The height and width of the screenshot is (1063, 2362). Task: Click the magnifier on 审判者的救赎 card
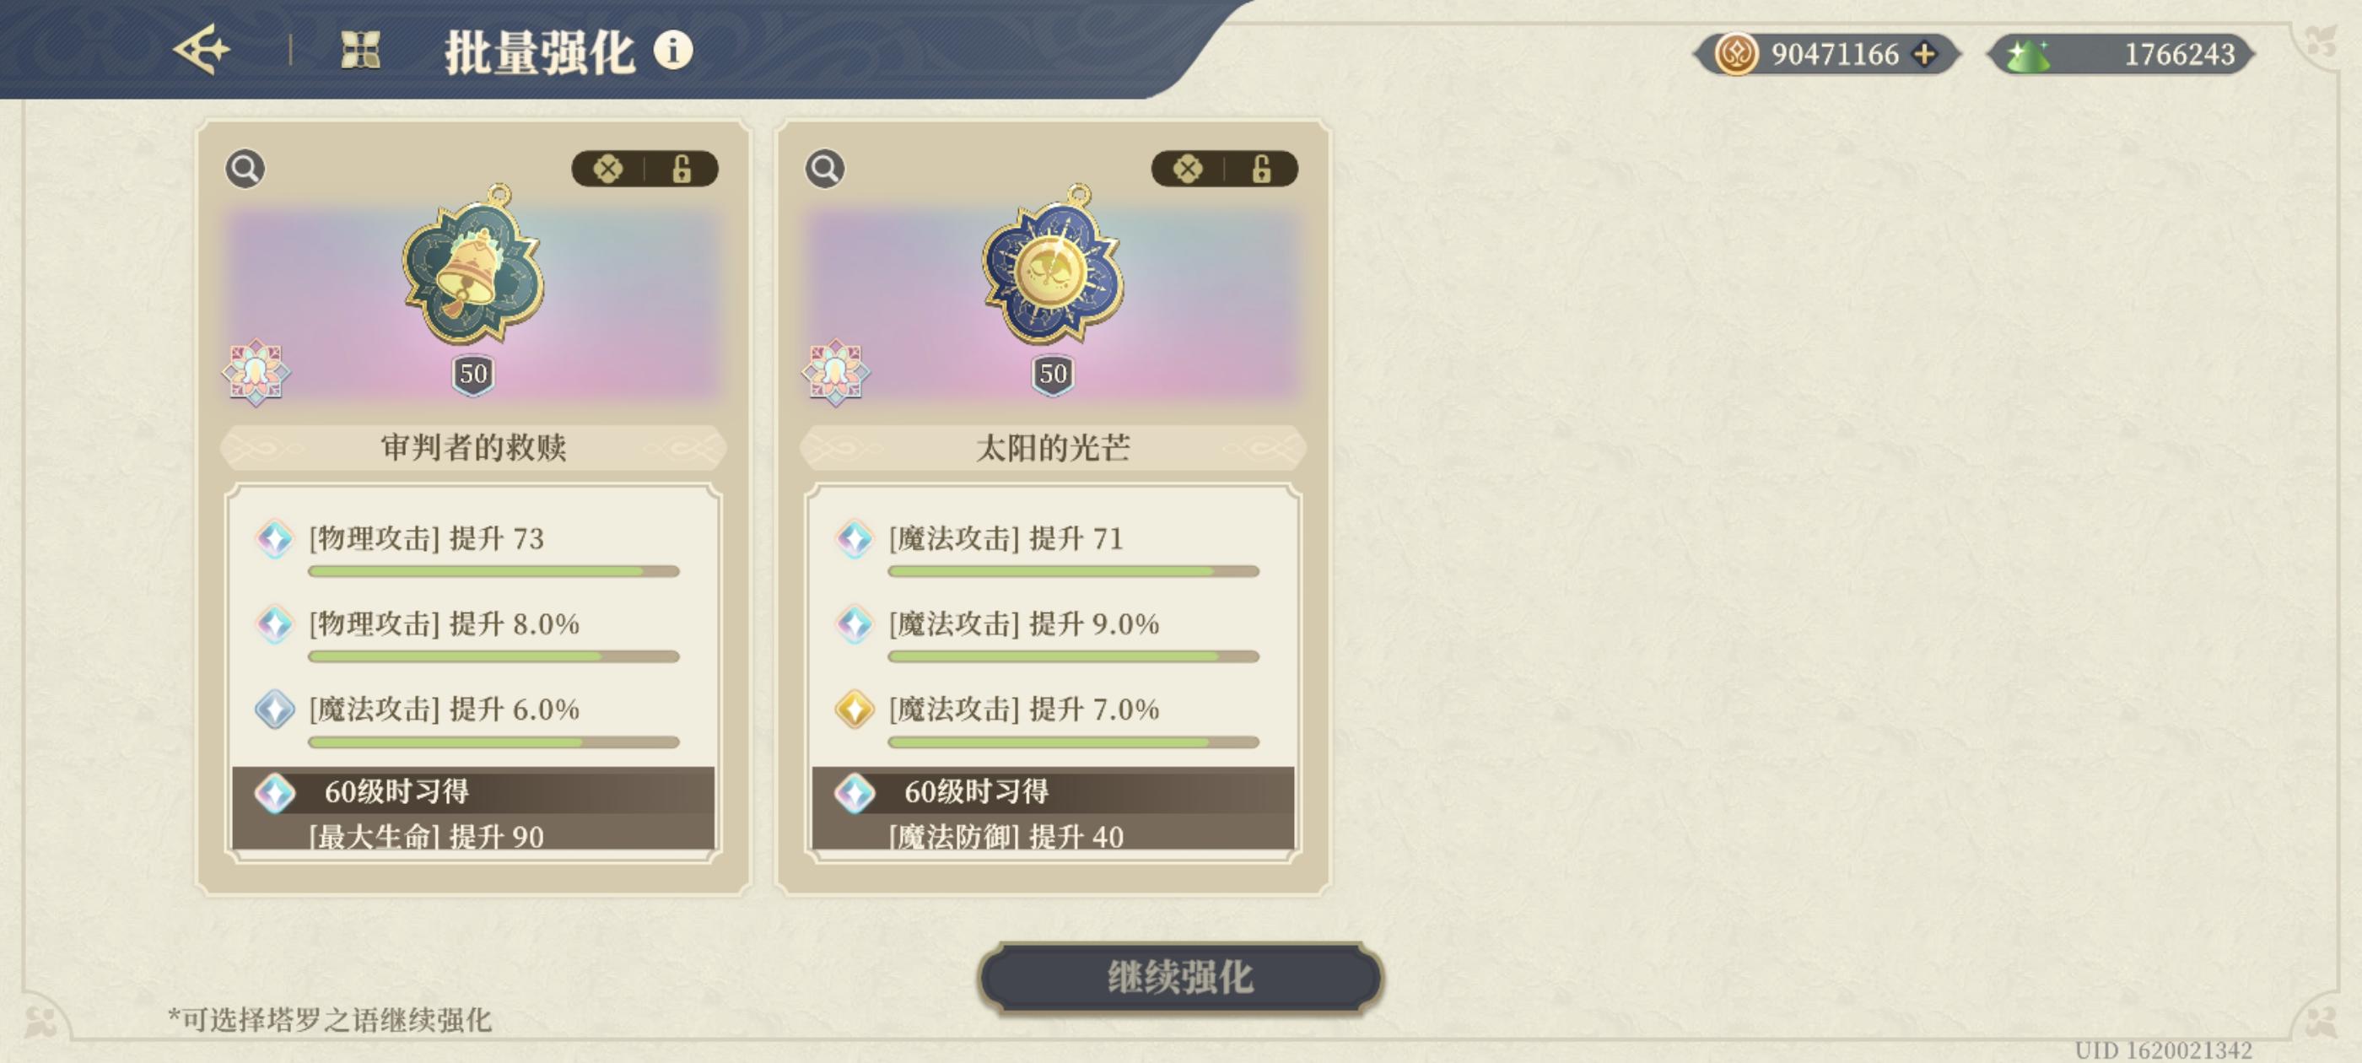pos(245,169)
